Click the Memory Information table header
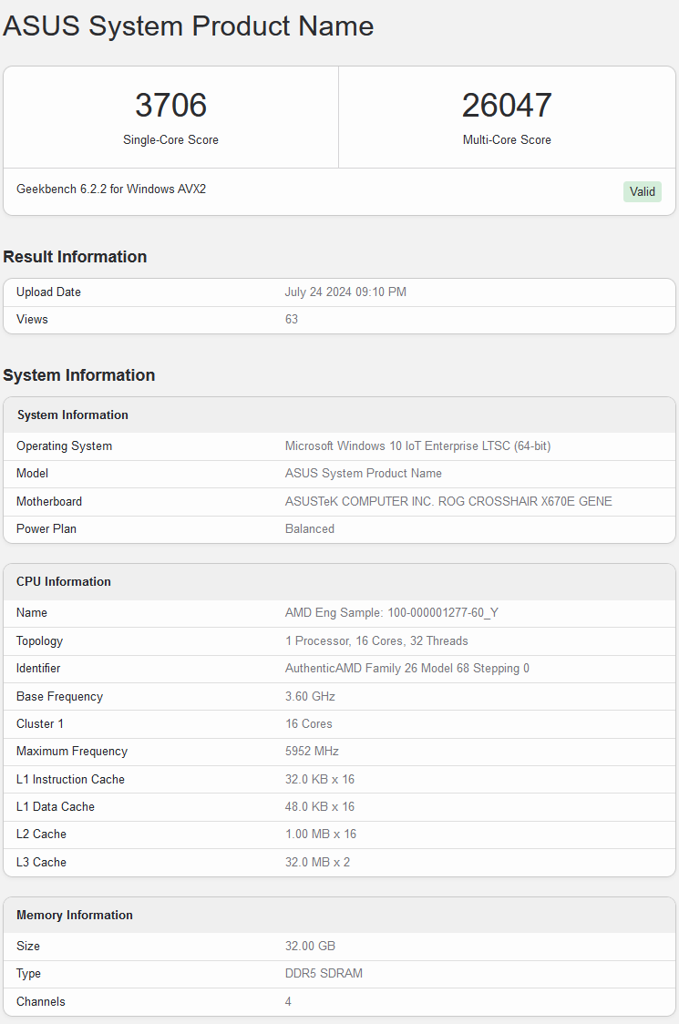The image size is (679, 1024). click(x=339, y=915)
